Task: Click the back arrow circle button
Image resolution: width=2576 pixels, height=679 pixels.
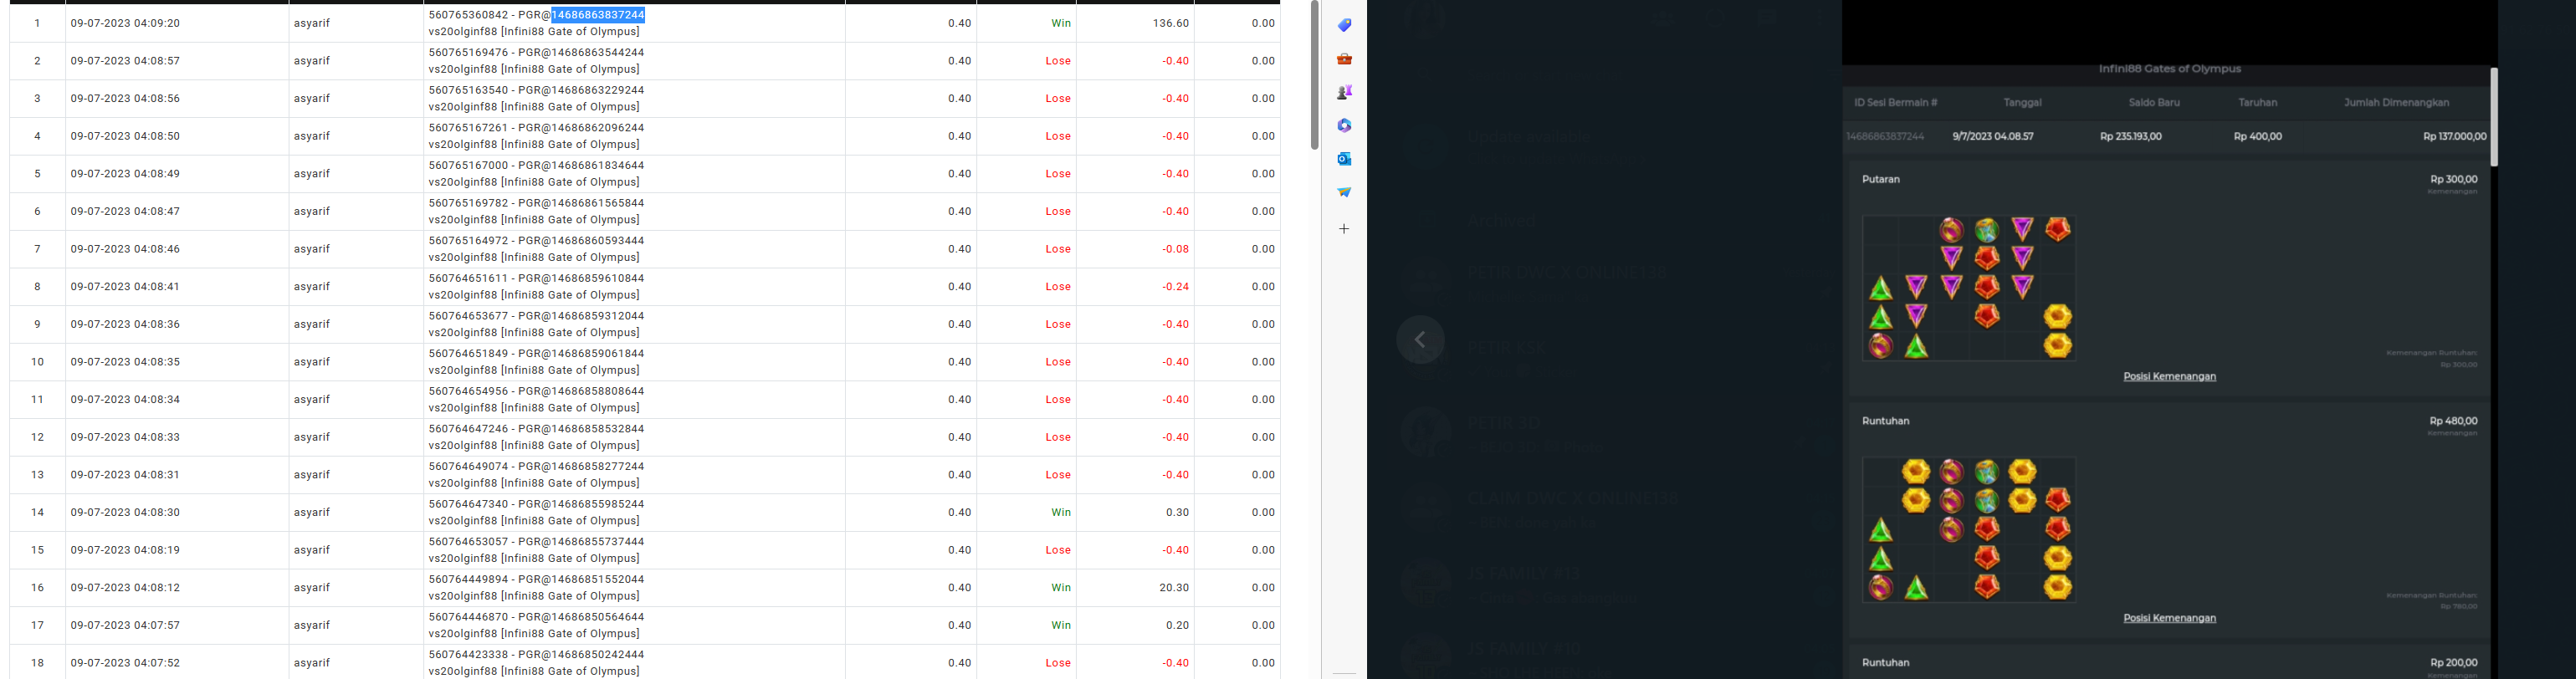Action: (1420, 340)
